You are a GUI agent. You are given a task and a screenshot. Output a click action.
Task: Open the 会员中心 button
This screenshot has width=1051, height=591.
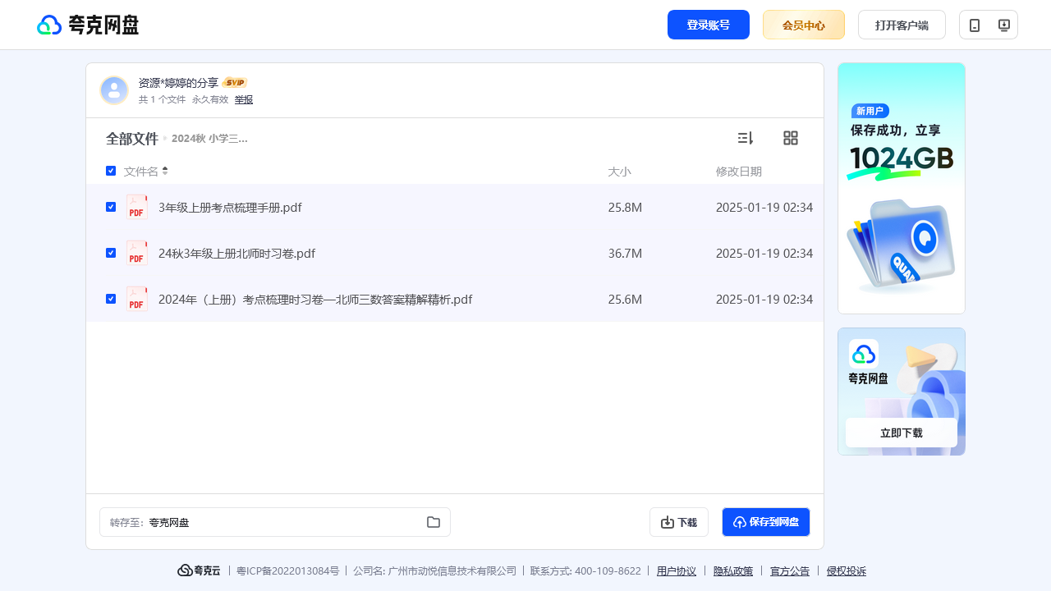click(804, 25)
